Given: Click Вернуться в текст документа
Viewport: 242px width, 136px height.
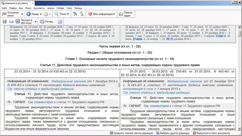Looking at the screenshot, I should pyautogui.click(x=211, y=133).
